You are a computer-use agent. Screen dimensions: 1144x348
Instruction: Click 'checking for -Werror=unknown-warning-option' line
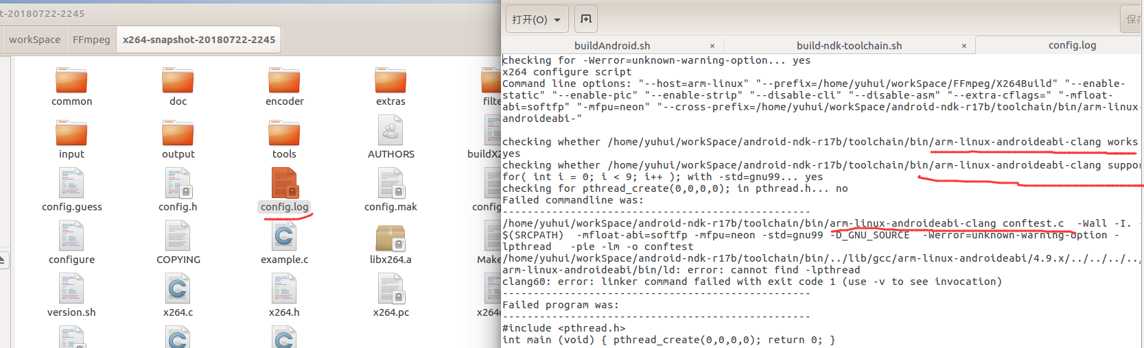[x=657, y=60]
